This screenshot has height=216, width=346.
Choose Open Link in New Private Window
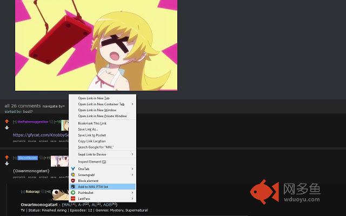click(103, 116)
